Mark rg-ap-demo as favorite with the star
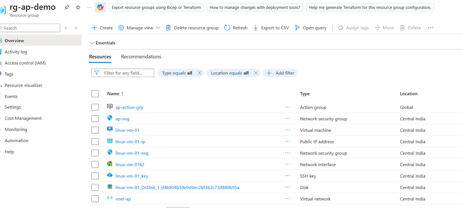The height and width of the screenshot is (208, 462). [78, 8]
